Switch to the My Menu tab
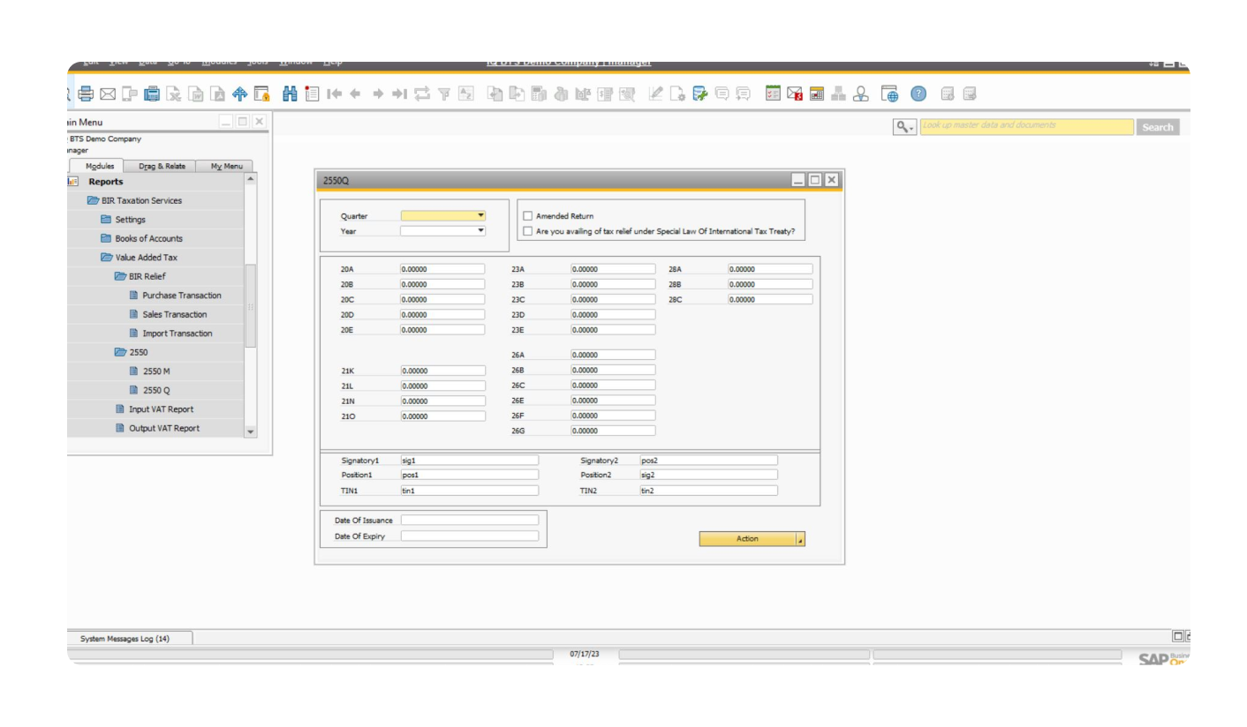Viewport: 1247px width, 727px height. 226,166
